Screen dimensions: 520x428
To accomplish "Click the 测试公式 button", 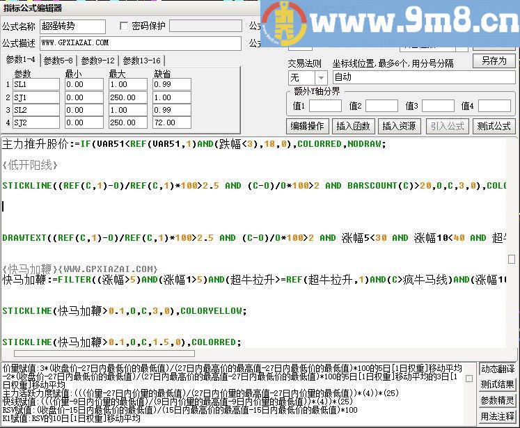I will click(494, 126).
